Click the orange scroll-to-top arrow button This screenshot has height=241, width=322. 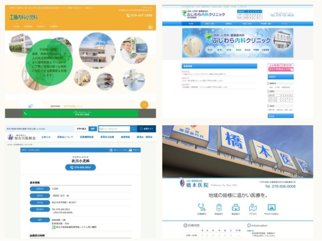pyautogui.click(x=144, y=105)
